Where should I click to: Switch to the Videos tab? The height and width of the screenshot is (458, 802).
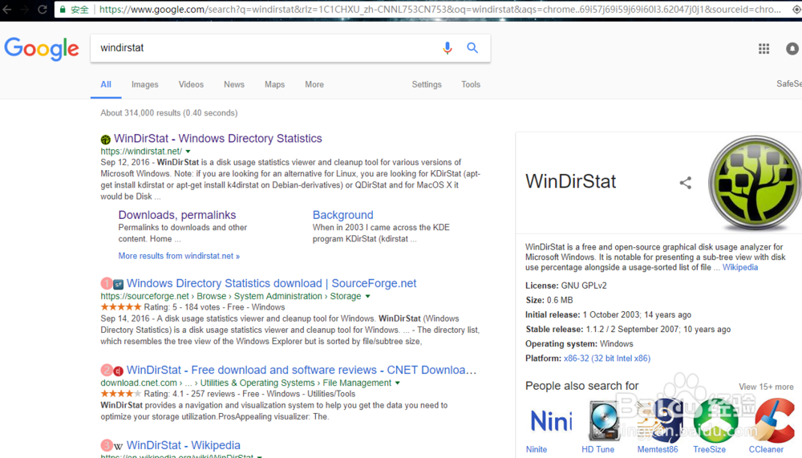pos(191,84)
